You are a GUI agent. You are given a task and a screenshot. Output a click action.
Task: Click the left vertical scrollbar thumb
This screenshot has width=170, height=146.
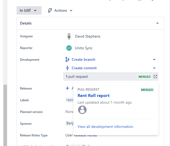[5, 115]
